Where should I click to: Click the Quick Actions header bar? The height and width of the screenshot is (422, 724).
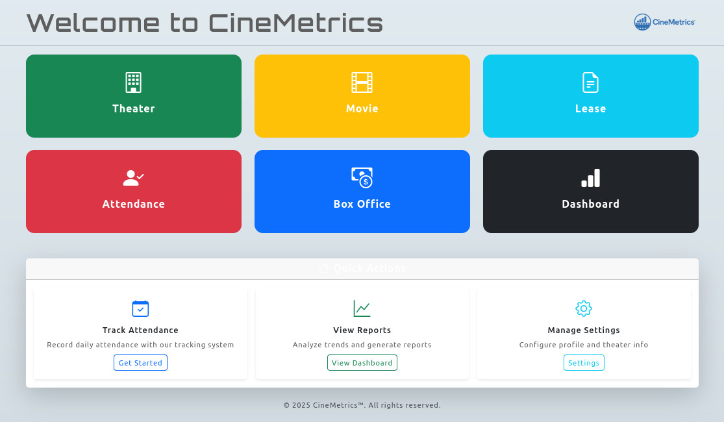(362, 268)
